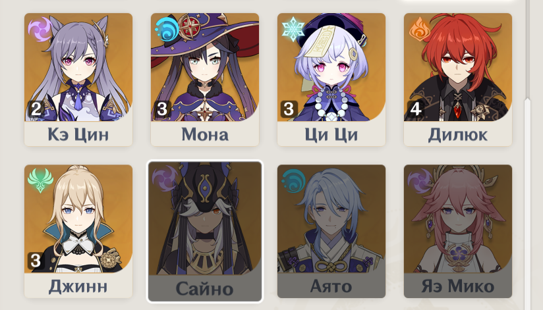Click the Сайно name label
This screenshot has height=310, width=543.
pyautogui.click(x=205, y=289)
